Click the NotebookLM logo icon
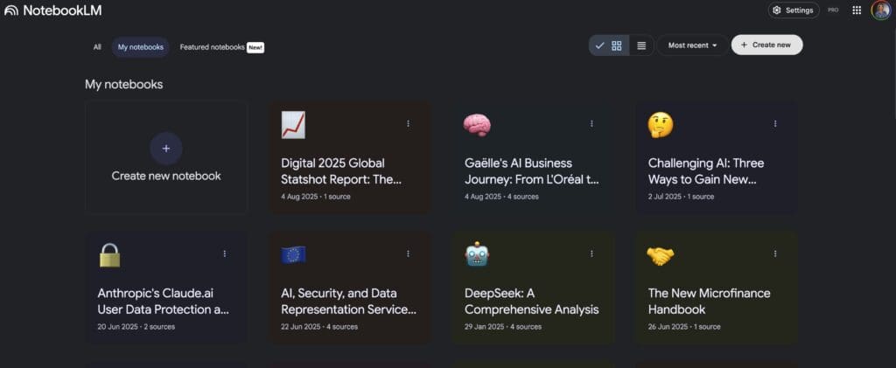 pos(10,10)
